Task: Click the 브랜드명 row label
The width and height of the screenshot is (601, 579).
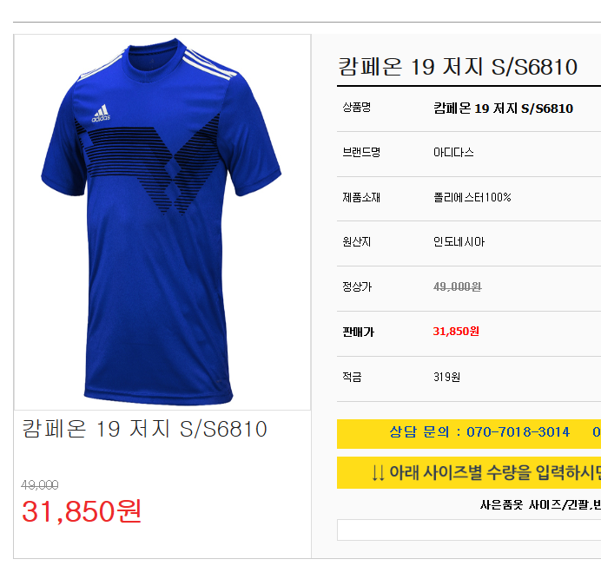Action: click(361, 153)
